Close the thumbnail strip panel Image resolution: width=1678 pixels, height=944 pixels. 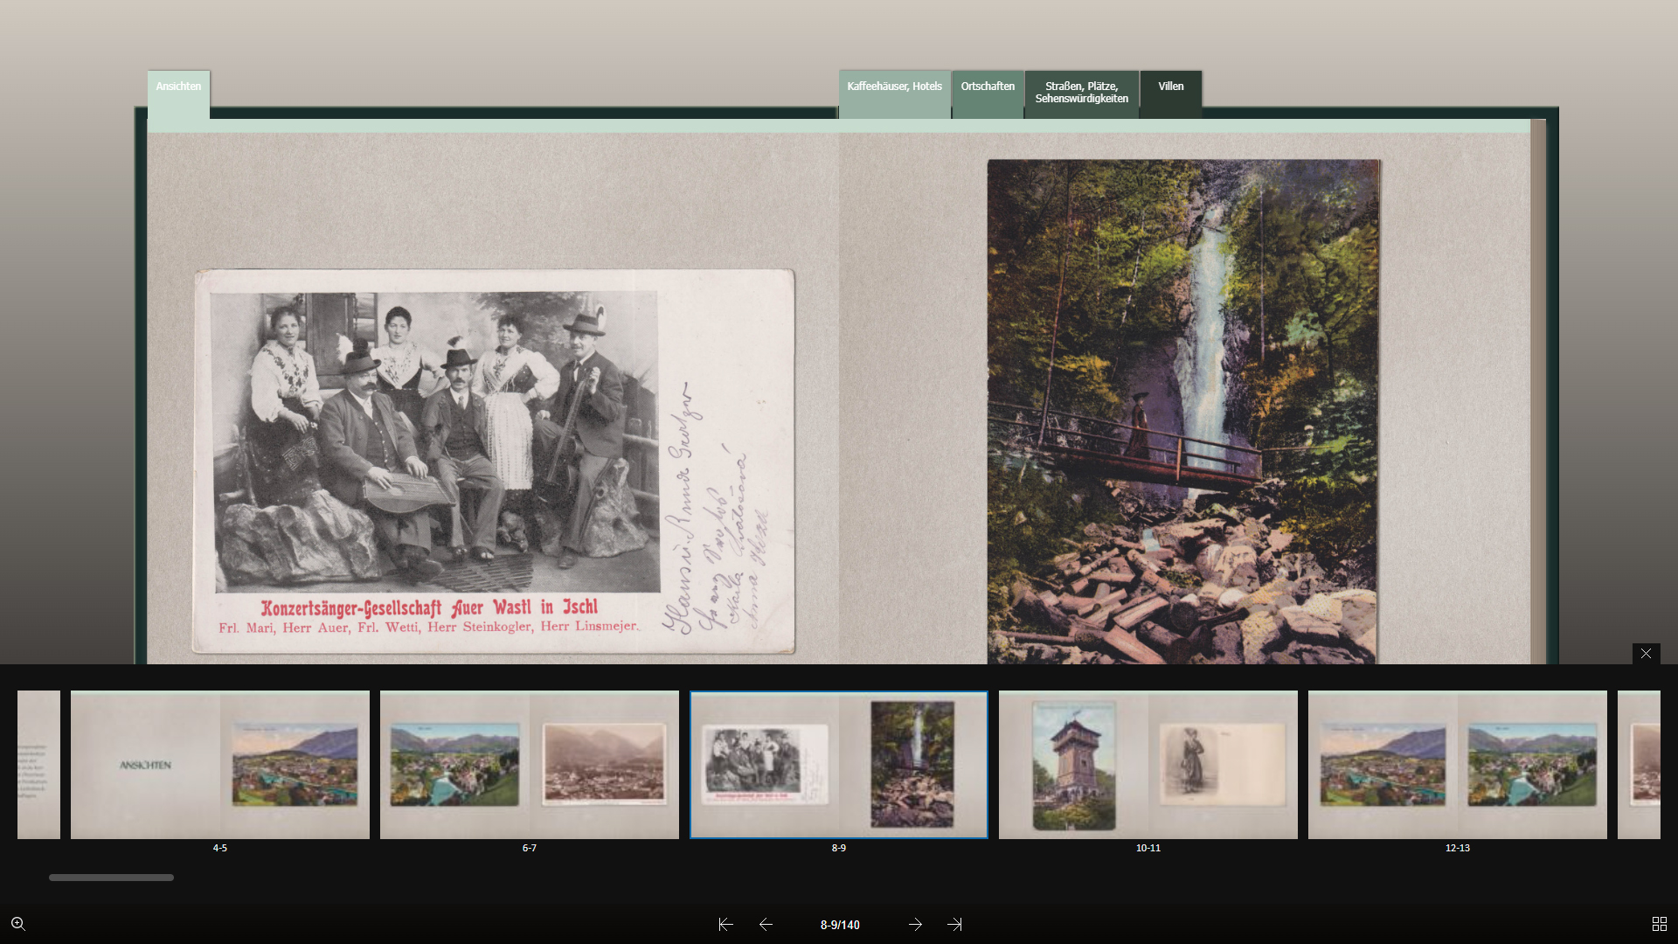[1646, 654]
